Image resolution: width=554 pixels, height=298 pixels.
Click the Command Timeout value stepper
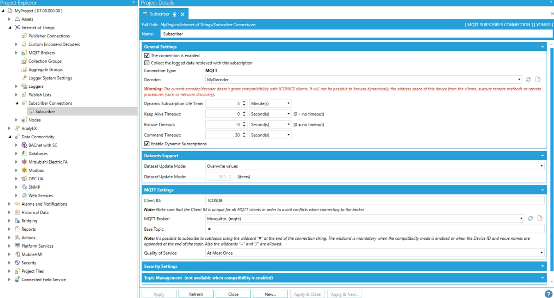pyautogui.click(x=244, y=135)
